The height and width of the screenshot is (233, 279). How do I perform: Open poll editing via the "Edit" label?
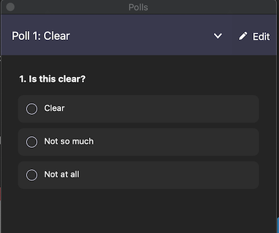click(x=261, y=37)
